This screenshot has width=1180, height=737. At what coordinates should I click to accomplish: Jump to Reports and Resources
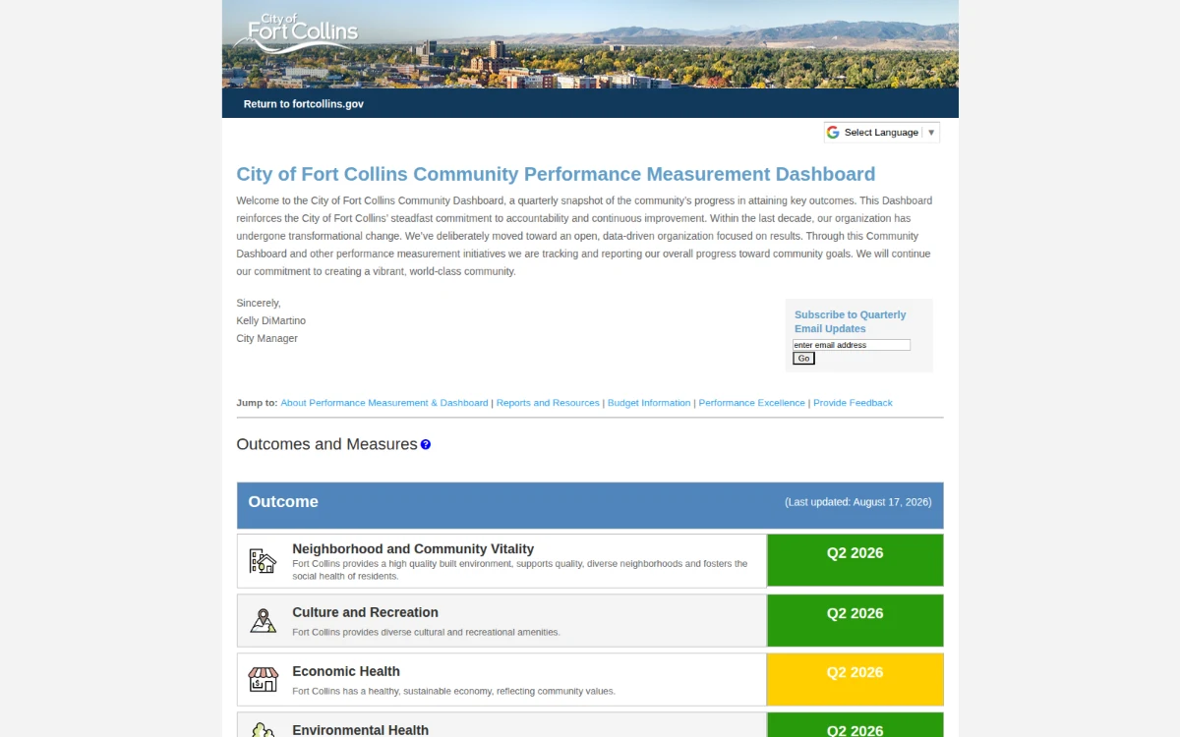[x=548, y=403]
